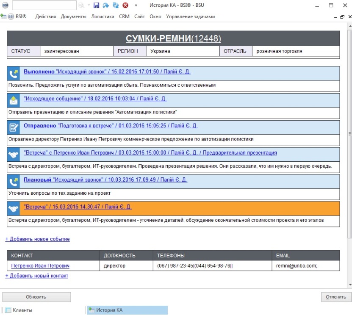Image resolution: width=352 pixels, height=315 pixels.
Task: Click the search input field in the title bar
Action: 44,6
